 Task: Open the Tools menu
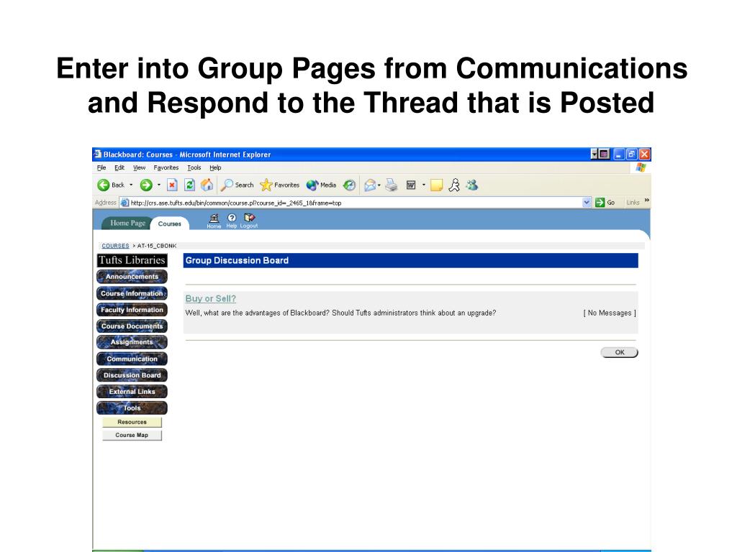pyautogui.click(x=194, y=167)
